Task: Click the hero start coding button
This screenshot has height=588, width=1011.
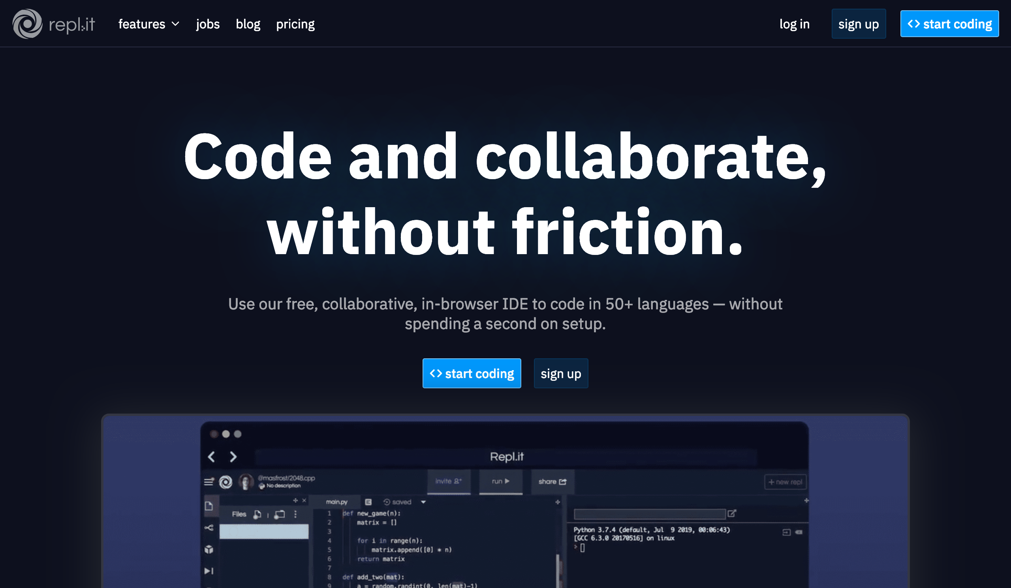Action: pyautogui.click(x=472, y=373)
